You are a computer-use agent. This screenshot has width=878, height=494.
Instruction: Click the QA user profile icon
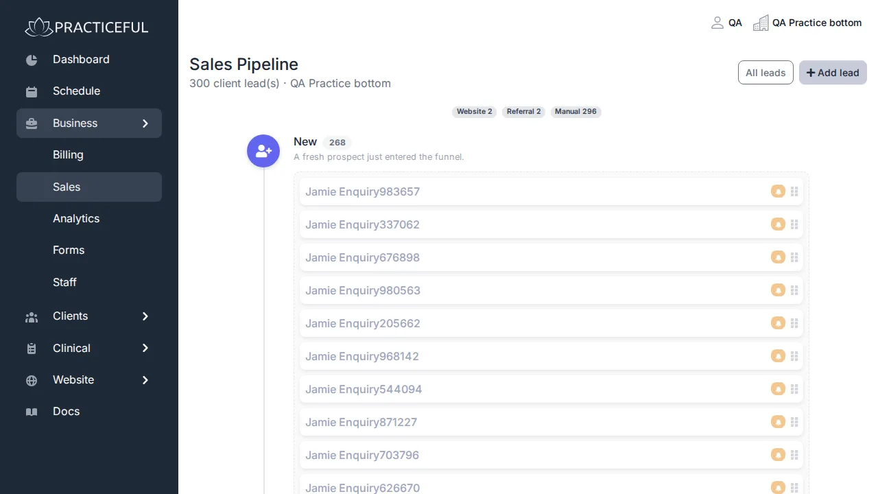tap(717, 23)
